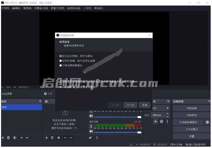The height and width of the screenshot is (148, 212).
Task: Add a new source with plus icon
Action: 46,138
